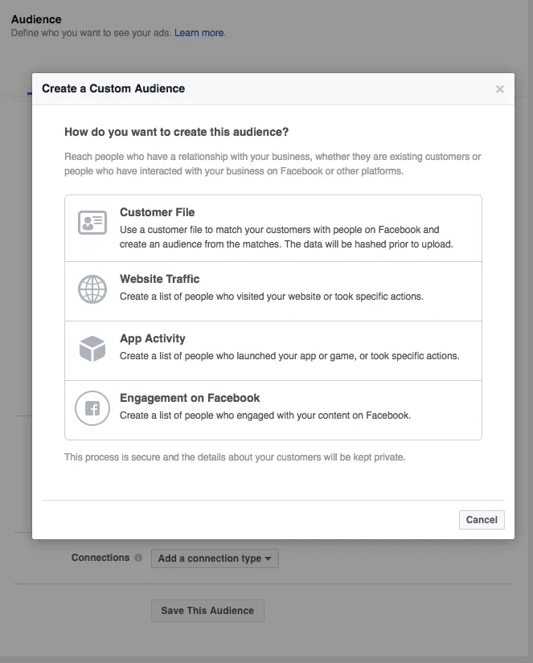Click the Save This Audience button
This screenshot has width=533, height=663.
207,611
